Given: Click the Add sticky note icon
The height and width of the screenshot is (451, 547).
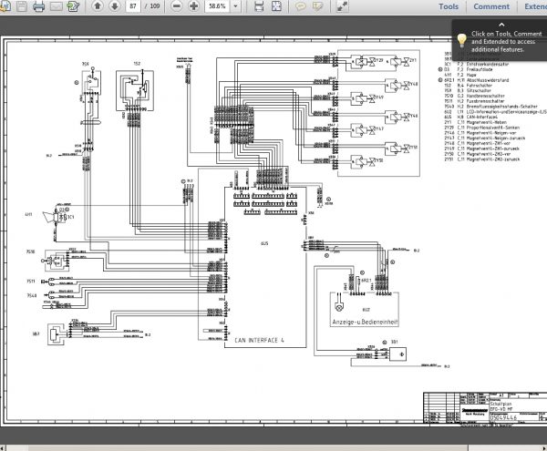Looking at the screenshot, I should click(x=300, y=6).
